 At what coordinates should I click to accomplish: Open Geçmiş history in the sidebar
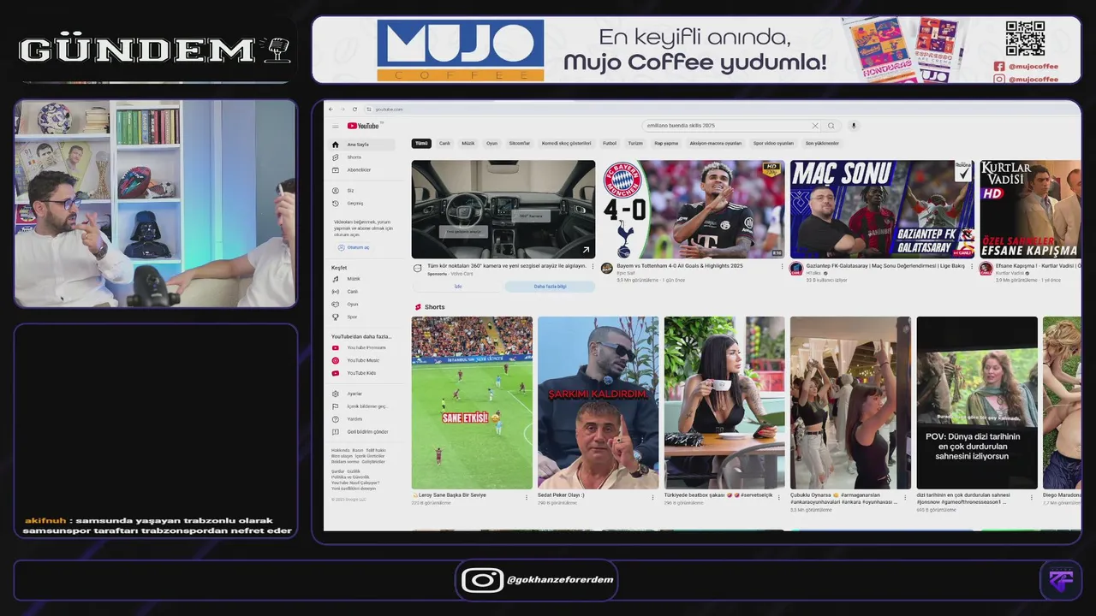[363, 204]
